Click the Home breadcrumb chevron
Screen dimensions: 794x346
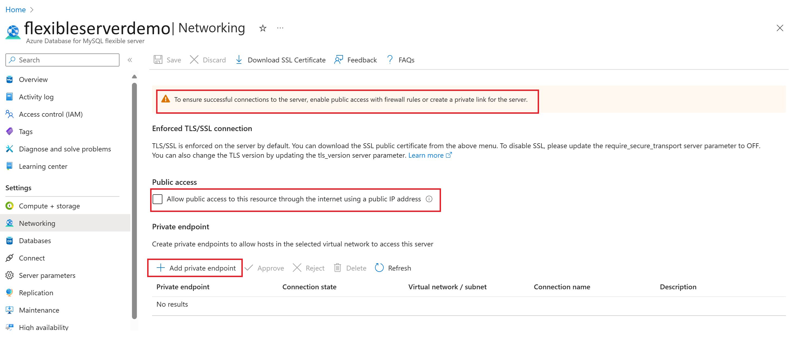click(x=32, y=10)
